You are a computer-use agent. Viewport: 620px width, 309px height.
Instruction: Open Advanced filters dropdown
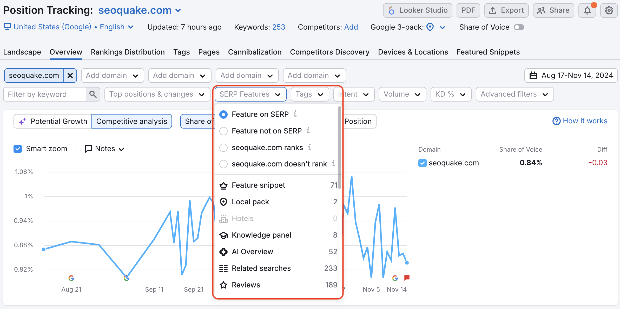point(515,94)
